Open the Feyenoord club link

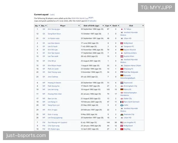(128, 83)
